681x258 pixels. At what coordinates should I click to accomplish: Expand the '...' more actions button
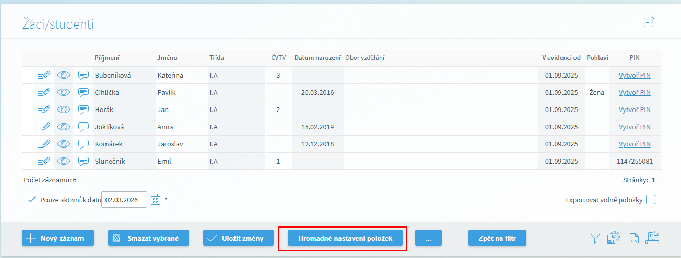pyautogui.click(x=428, y=238)
